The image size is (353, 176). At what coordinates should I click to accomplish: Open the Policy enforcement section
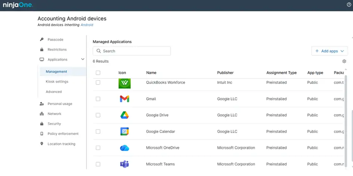click(x=63, y=134)
